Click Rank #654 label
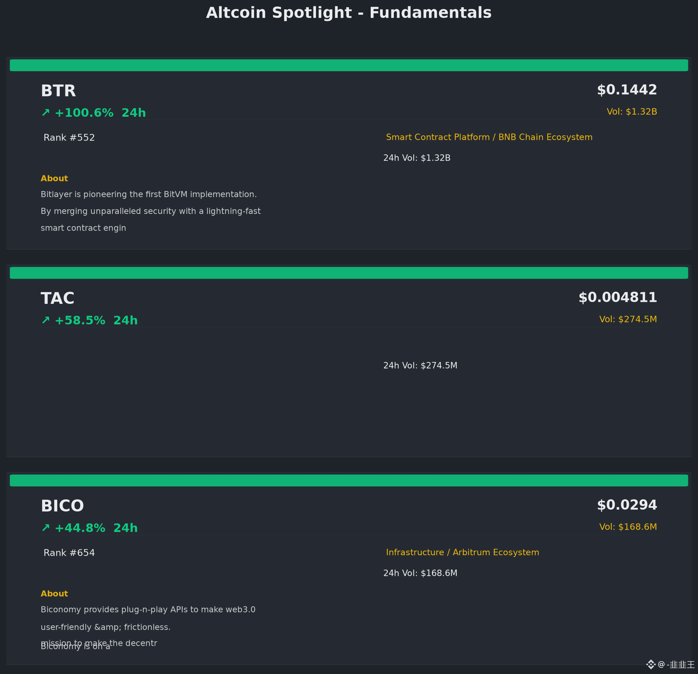698x674 pixels. coord(69,553)
